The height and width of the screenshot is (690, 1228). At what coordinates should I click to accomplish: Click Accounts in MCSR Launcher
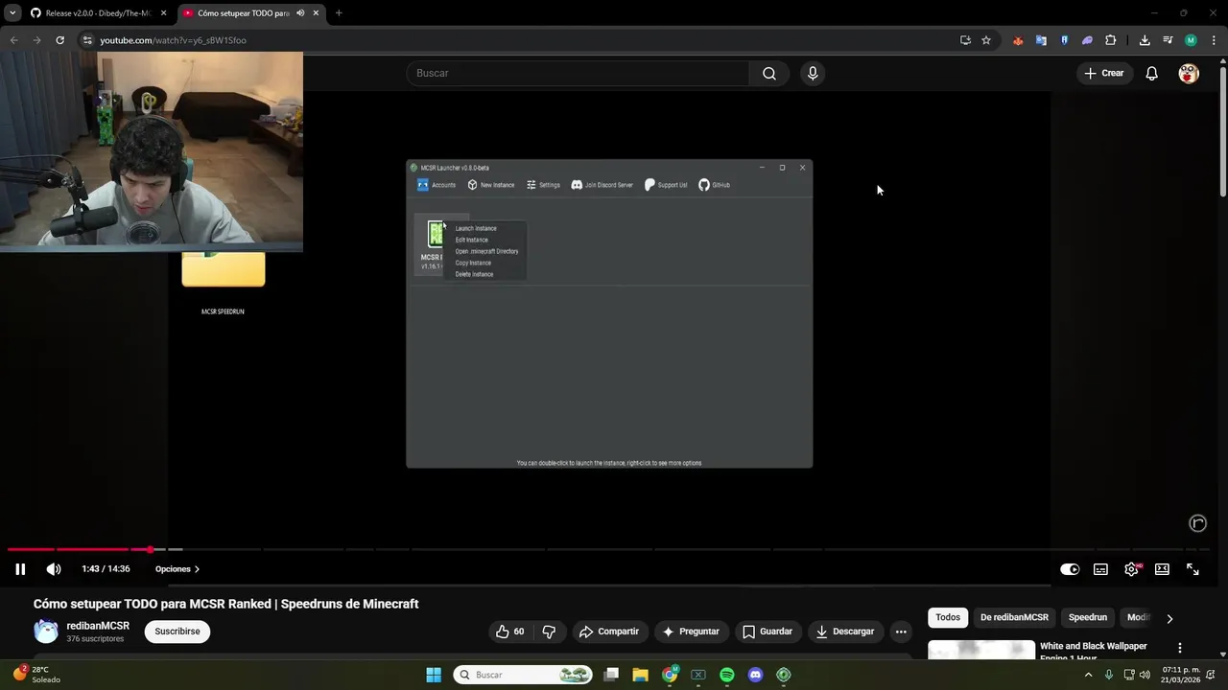click(x=437, y=185)
